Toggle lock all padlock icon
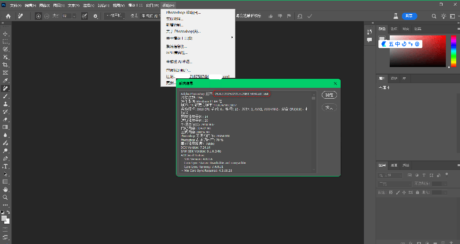460x244 pixels. (417, 193)
